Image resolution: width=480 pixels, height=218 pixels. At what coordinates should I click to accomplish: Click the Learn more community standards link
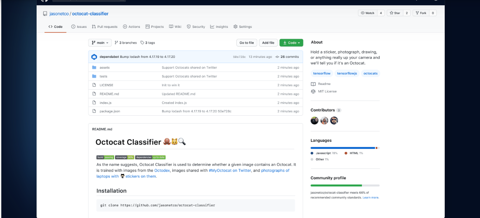[371, 198]
